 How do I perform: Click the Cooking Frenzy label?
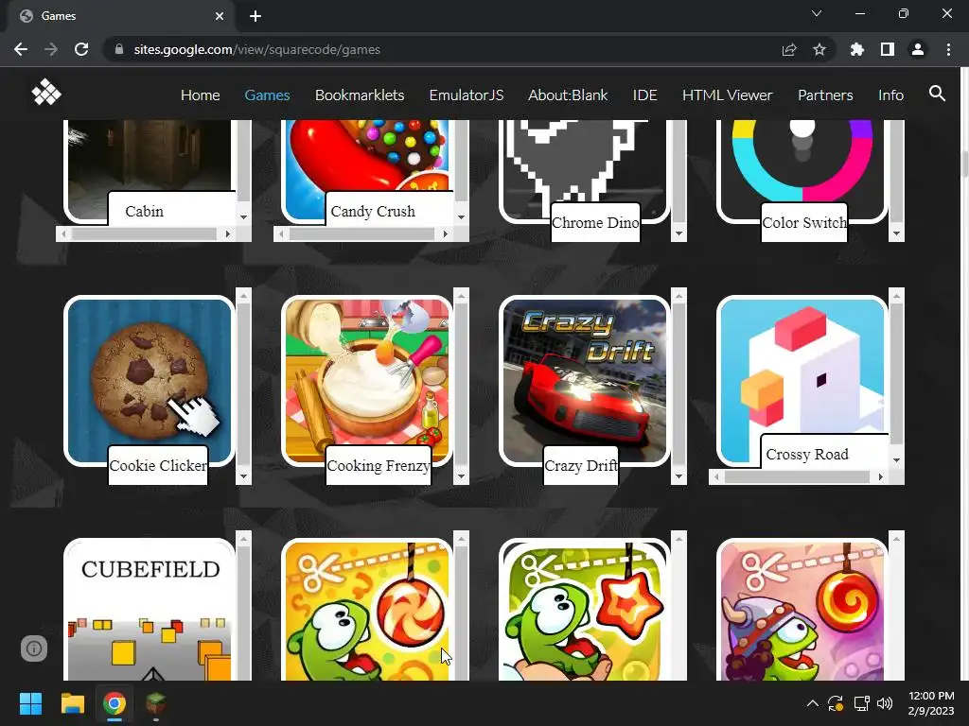[379, 465]
